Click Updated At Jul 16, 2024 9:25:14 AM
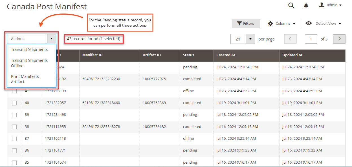Viewport: 352px width, 167px height. coord(302,139)
